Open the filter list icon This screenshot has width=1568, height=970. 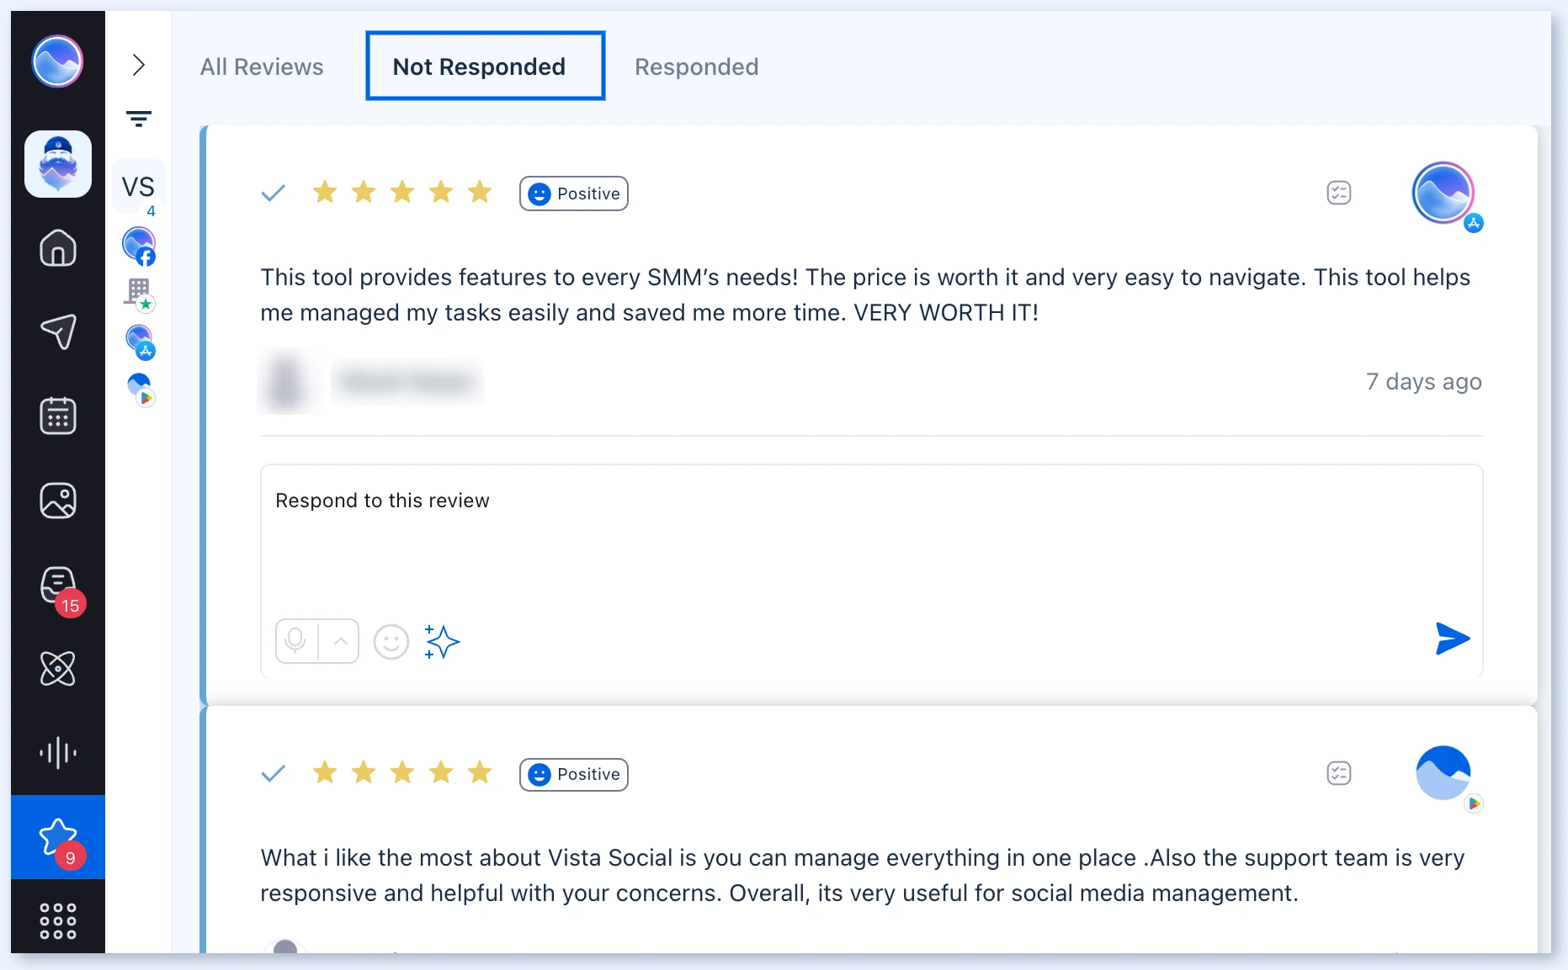pyautogui.click(x=139, y=119)
